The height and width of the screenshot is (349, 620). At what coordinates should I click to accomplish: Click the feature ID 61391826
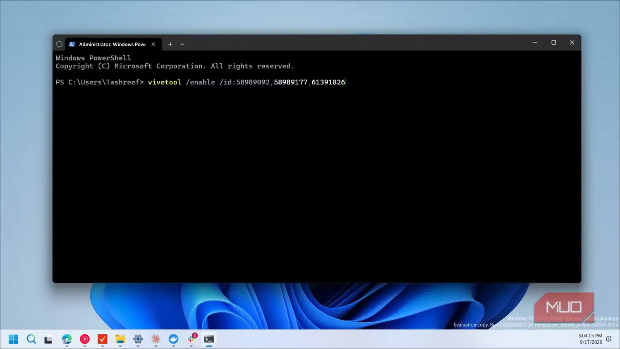click(x=328, y=82)
